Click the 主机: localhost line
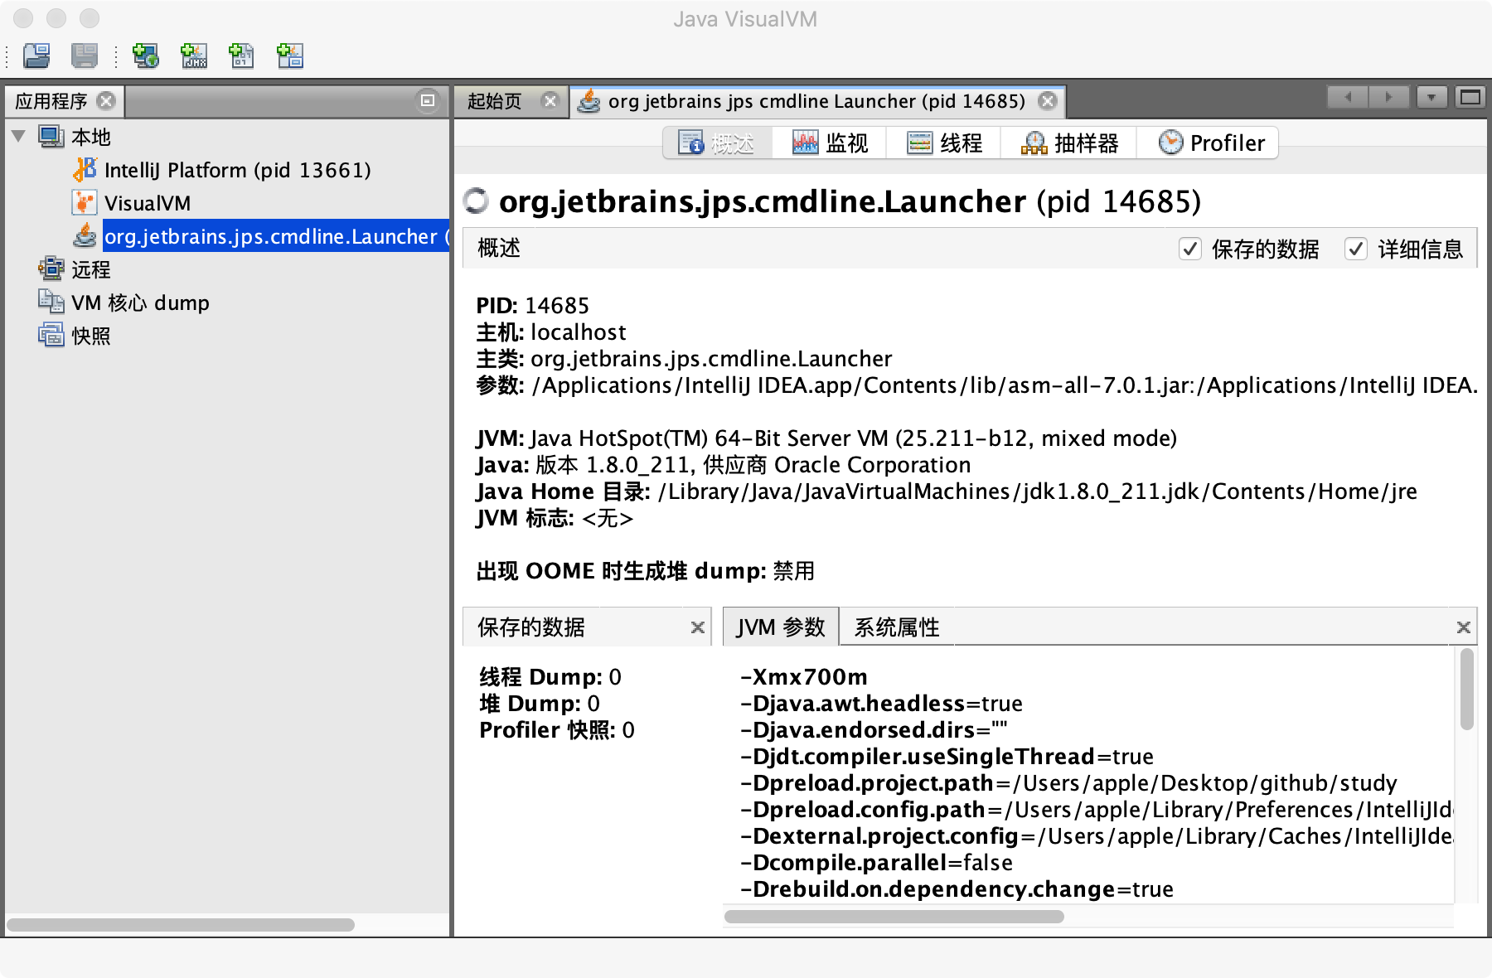 click(x=551, y=332)
